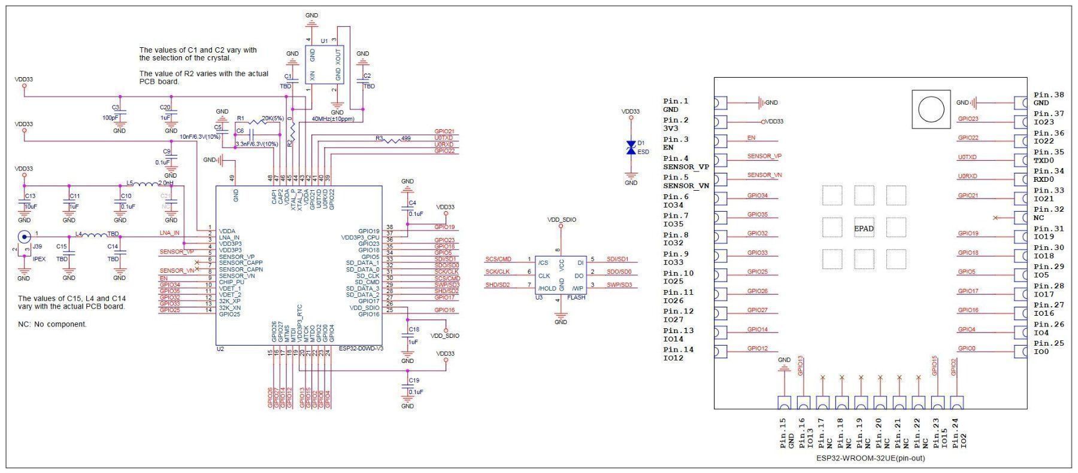Select the 'Pin.32 NC' label
The width and height of the screenshot is (1078, 473).
pos(1049,213)
